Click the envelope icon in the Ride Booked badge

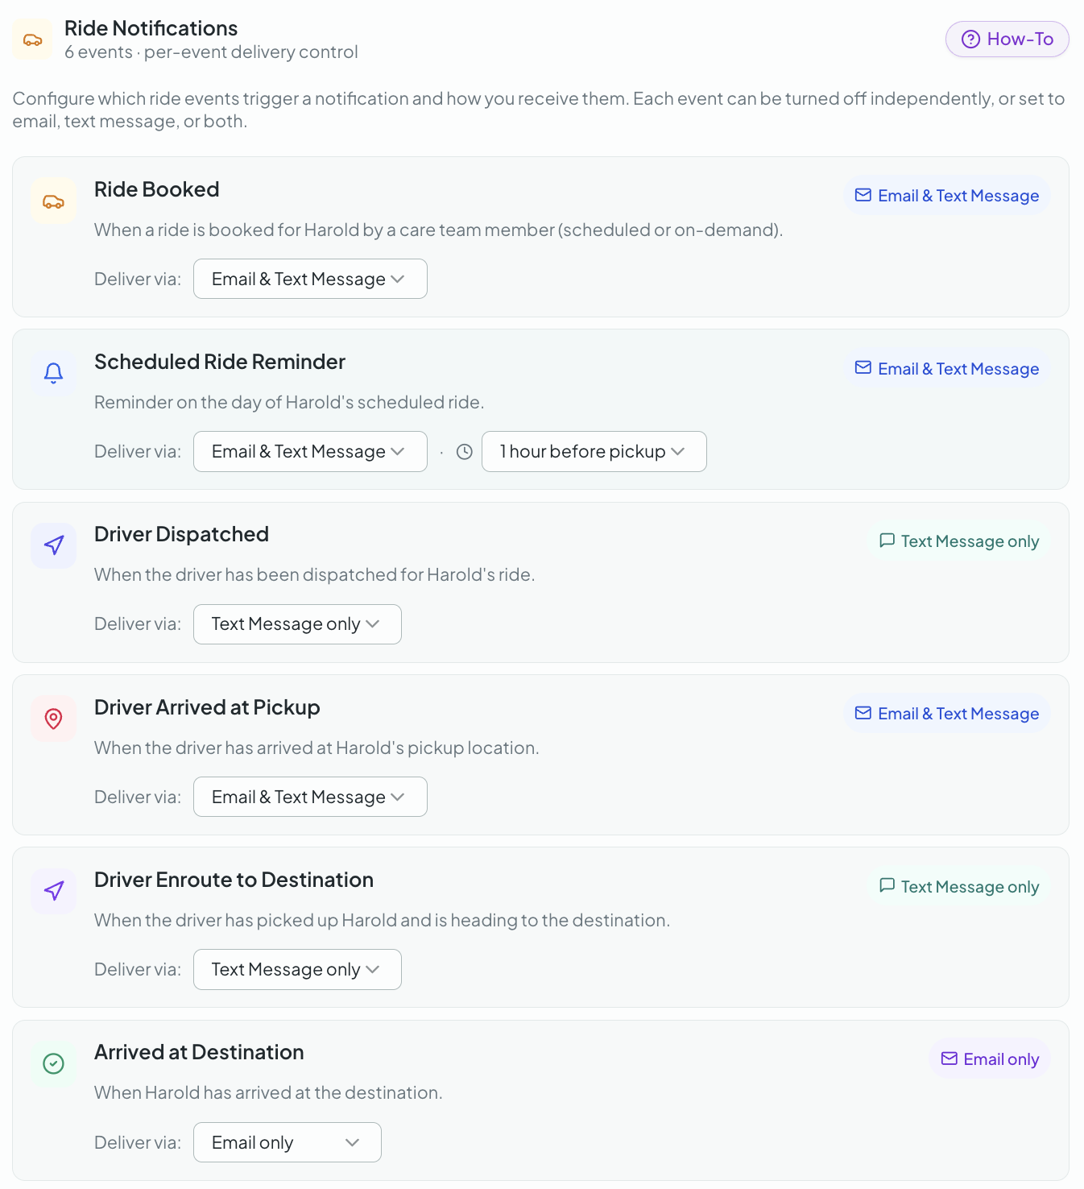pos(863,195)
